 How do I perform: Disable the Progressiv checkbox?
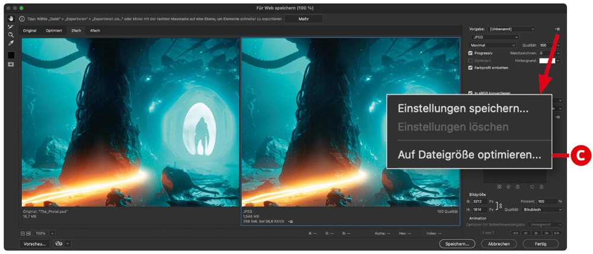[471, 53]
